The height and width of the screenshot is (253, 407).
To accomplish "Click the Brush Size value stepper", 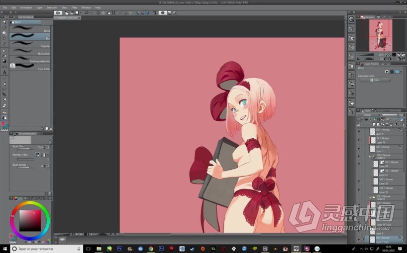I will click(44, 147).
